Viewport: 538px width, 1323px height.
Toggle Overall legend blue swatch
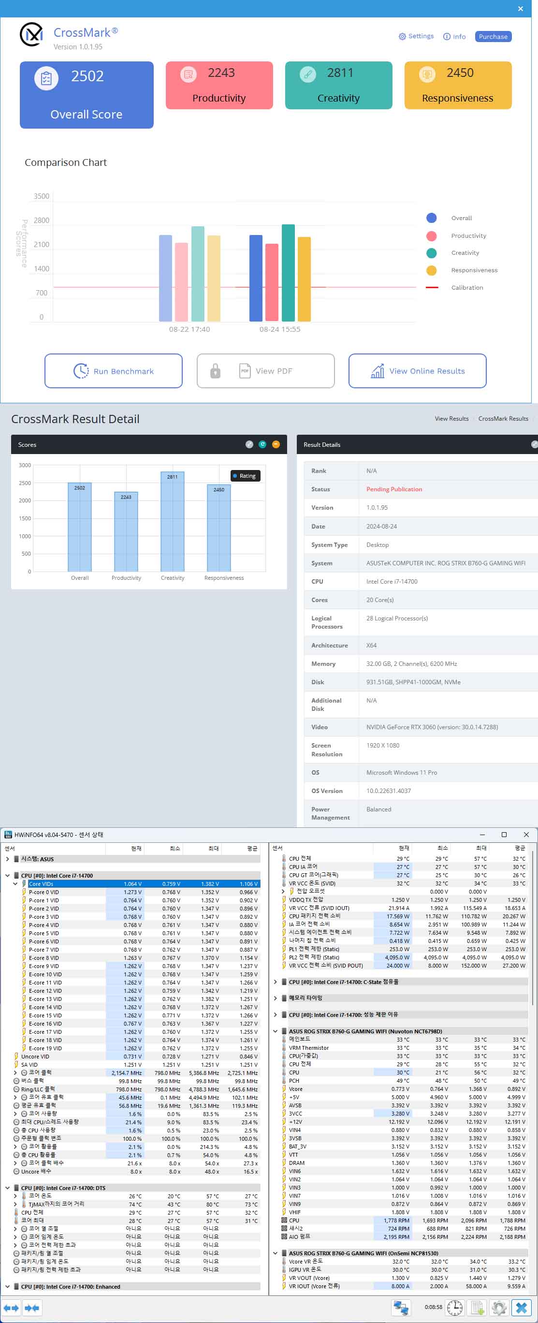(431, 218)
